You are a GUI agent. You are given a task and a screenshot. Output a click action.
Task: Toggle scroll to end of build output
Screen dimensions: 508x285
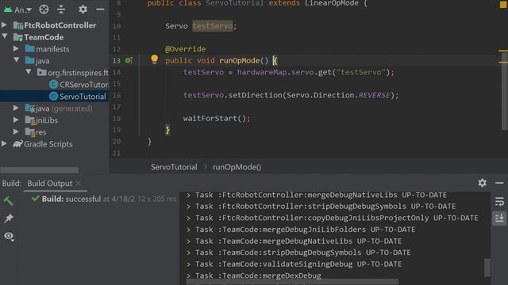499,218
